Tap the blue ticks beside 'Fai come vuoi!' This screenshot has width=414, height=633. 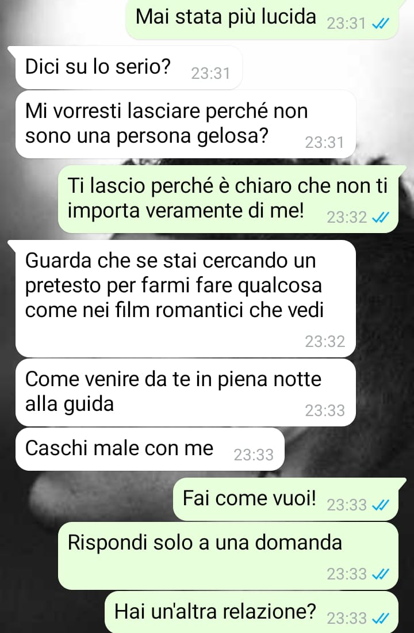[380, 505]
